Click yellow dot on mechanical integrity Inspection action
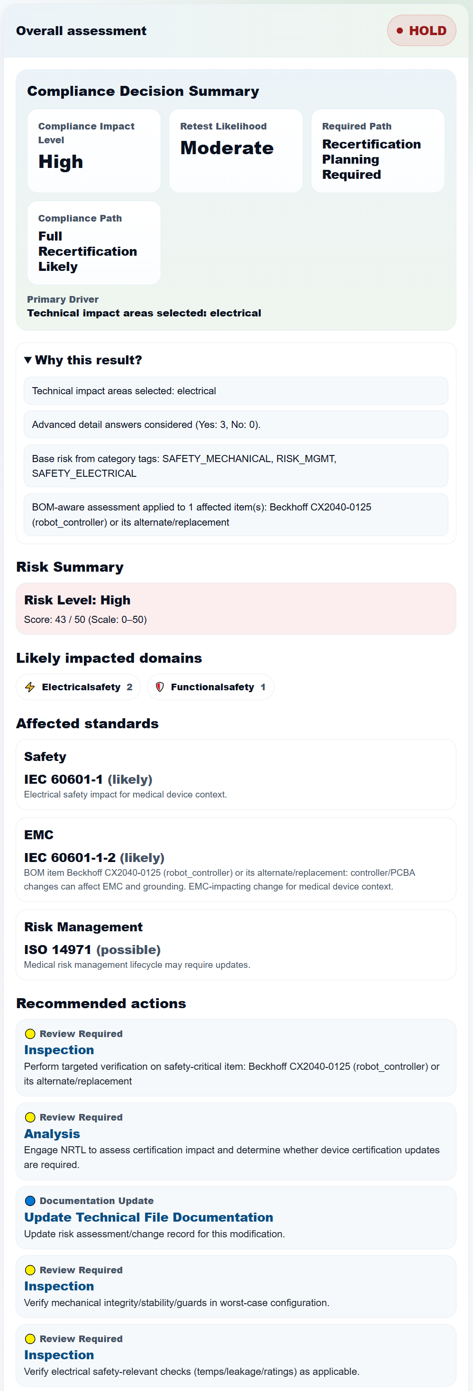Screen dimensions: 473x1391 [30, 1270]
